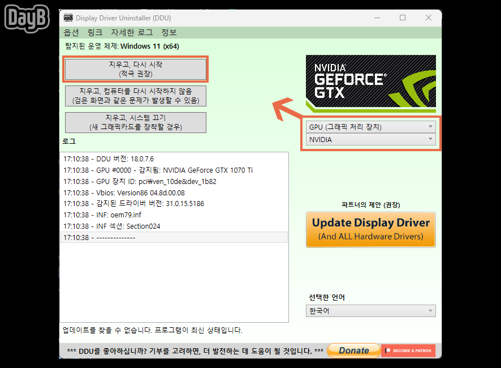Open the 링크 menu
Screen dimensions: 501x368
pos(95,32)
